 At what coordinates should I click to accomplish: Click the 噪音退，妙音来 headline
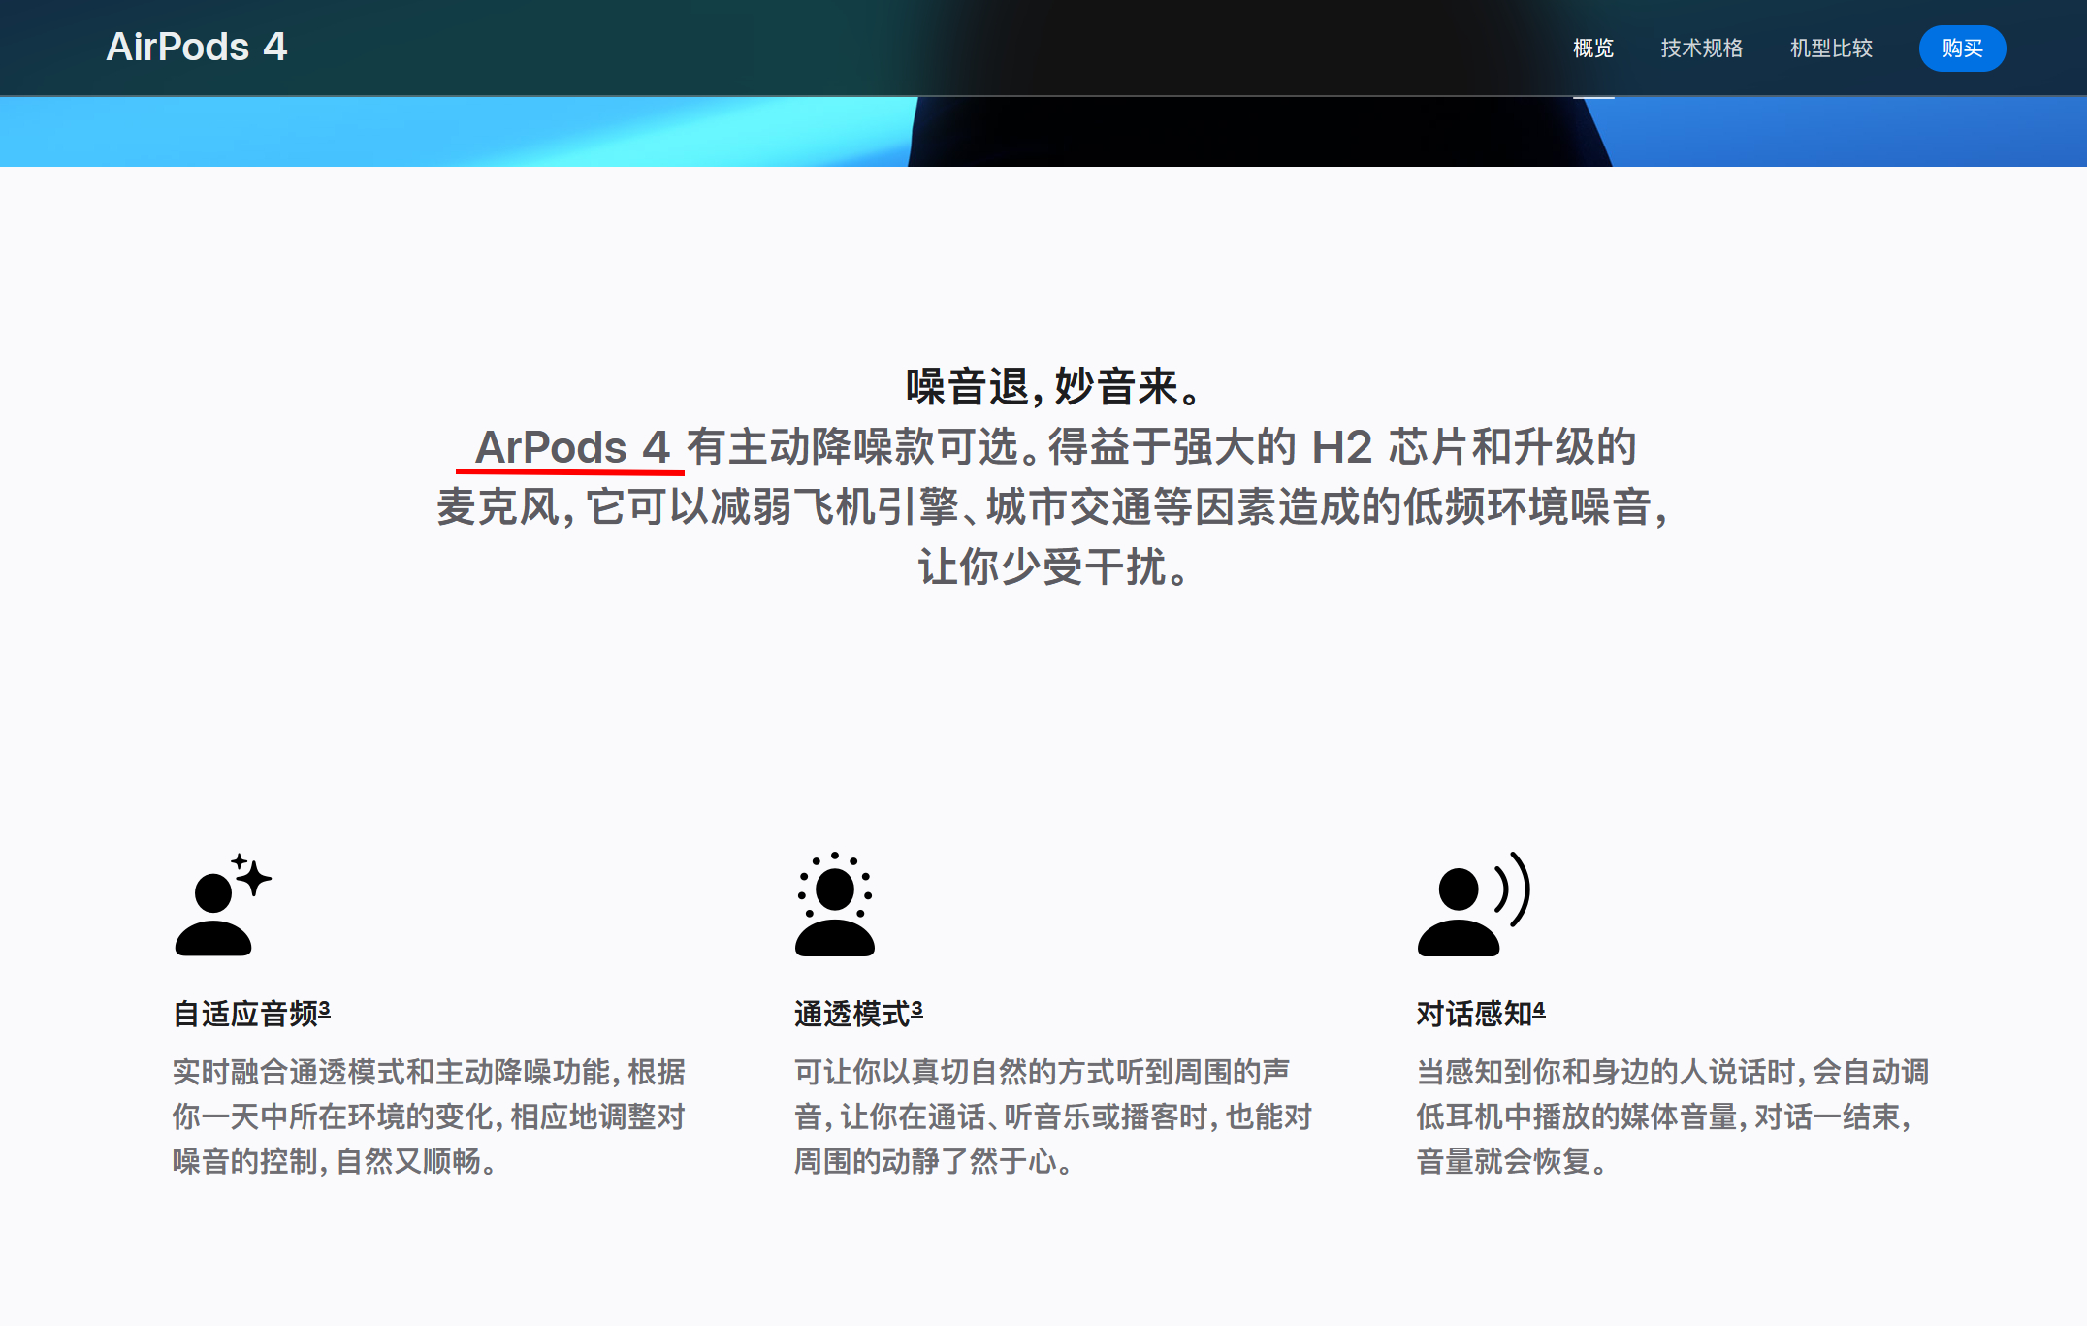(1053, 386)
